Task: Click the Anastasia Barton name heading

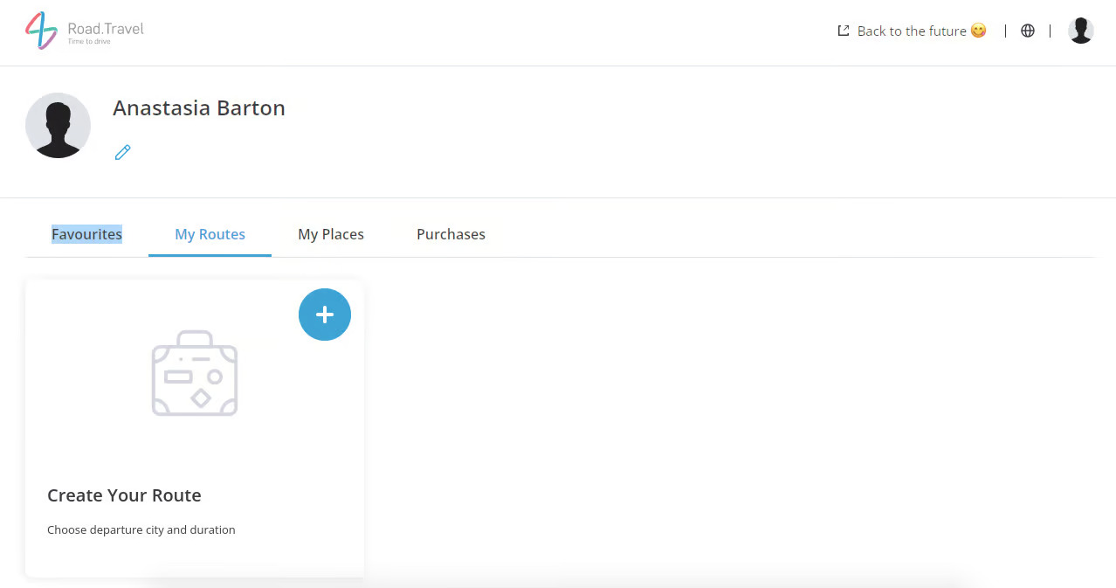Action: coord(199,108)
